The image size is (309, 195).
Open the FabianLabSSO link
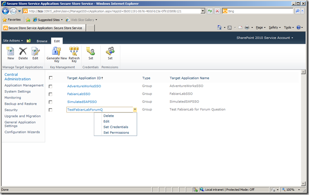click(79, 94)
